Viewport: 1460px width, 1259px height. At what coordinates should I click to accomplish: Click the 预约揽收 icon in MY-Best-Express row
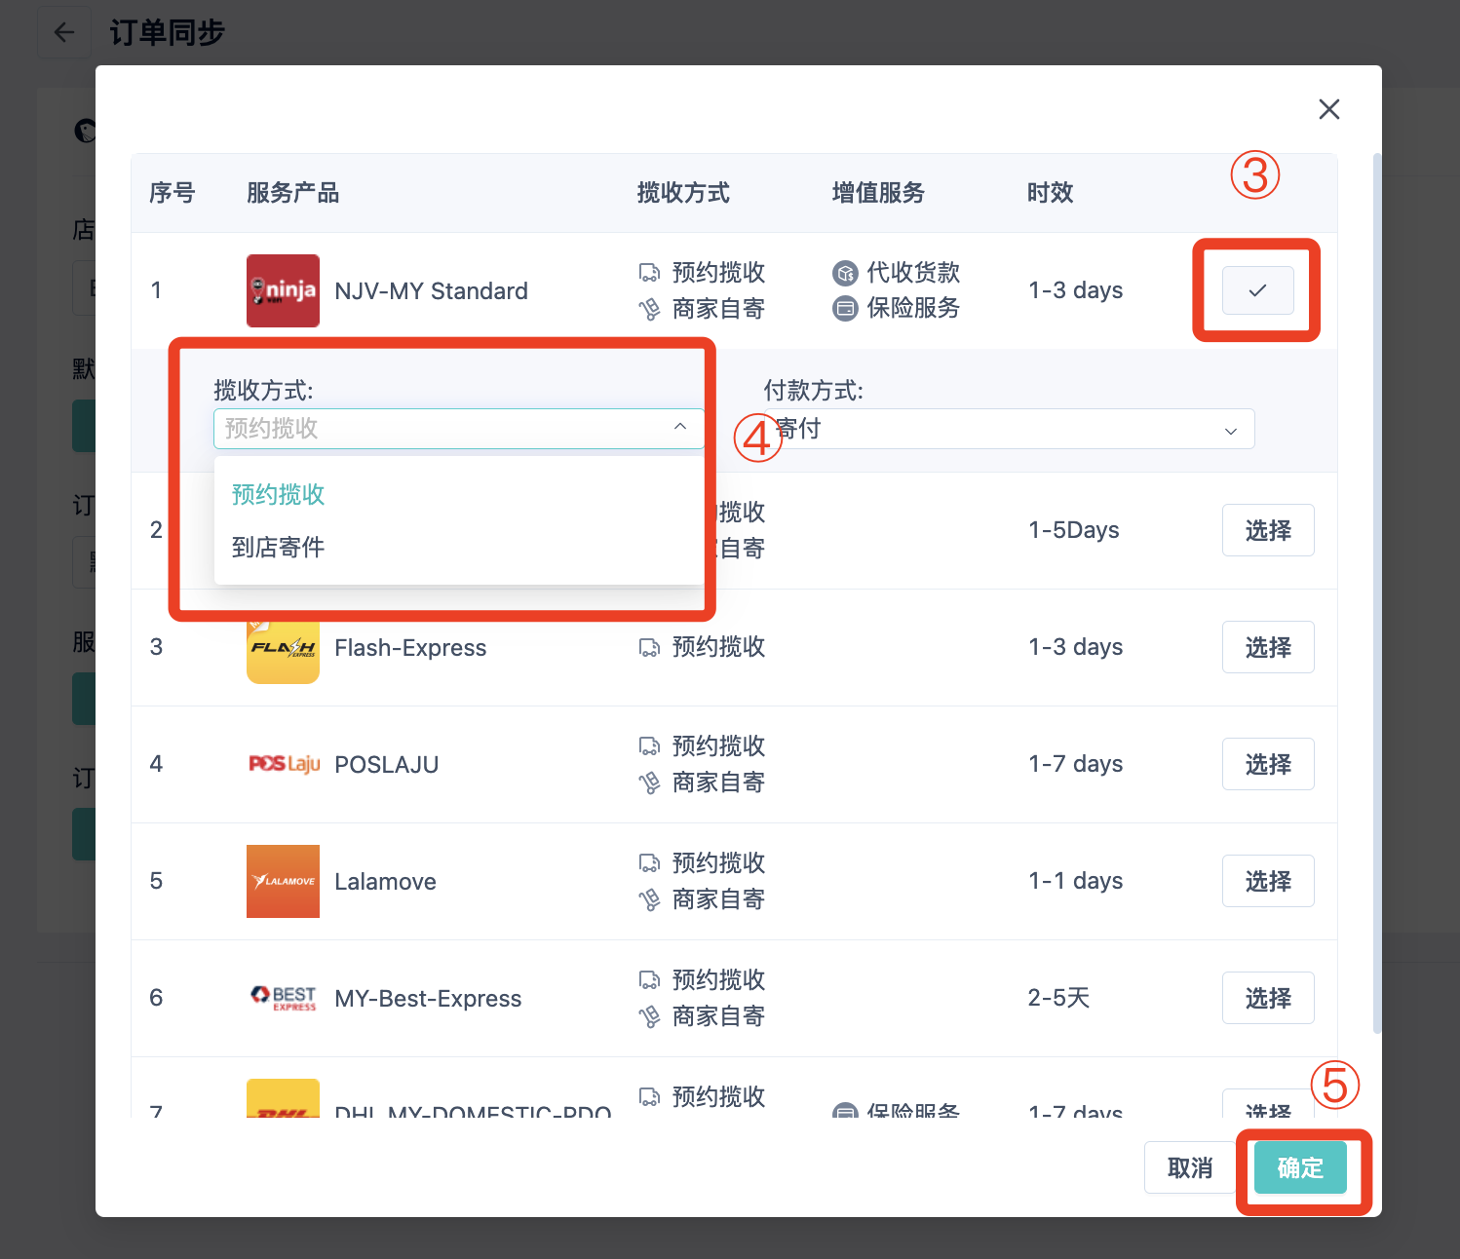(x=649, y=980)
